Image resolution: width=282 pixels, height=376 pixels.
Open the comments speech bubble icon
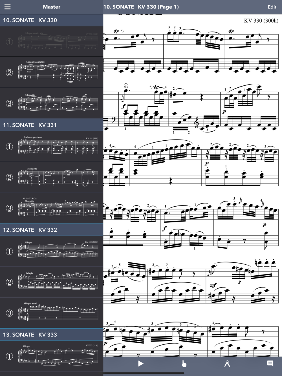point(270,364)
